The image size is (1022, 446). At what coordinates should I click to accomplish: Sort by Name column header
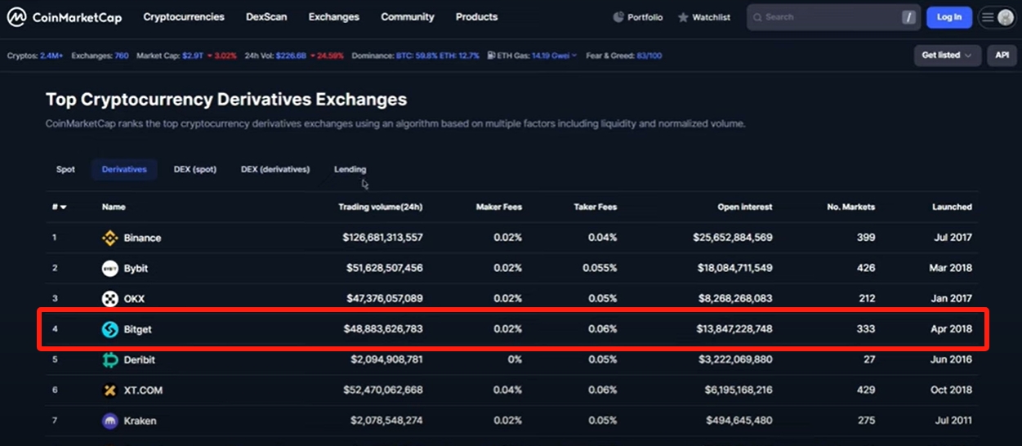point(114,207)
